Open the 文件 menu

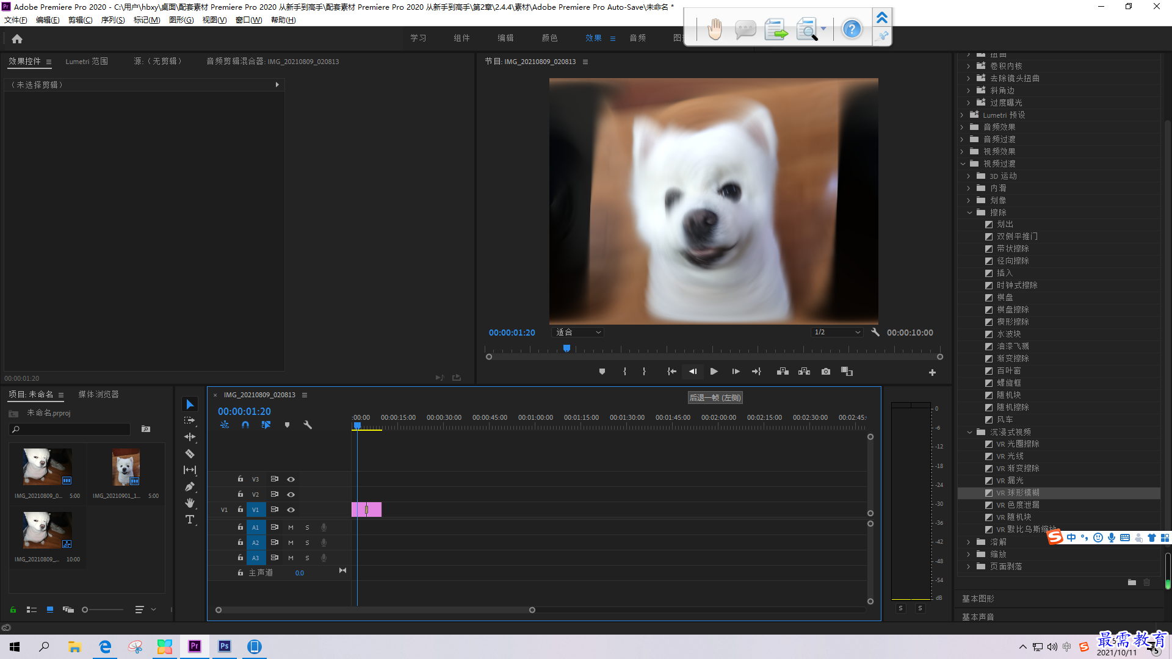[15, 20]
